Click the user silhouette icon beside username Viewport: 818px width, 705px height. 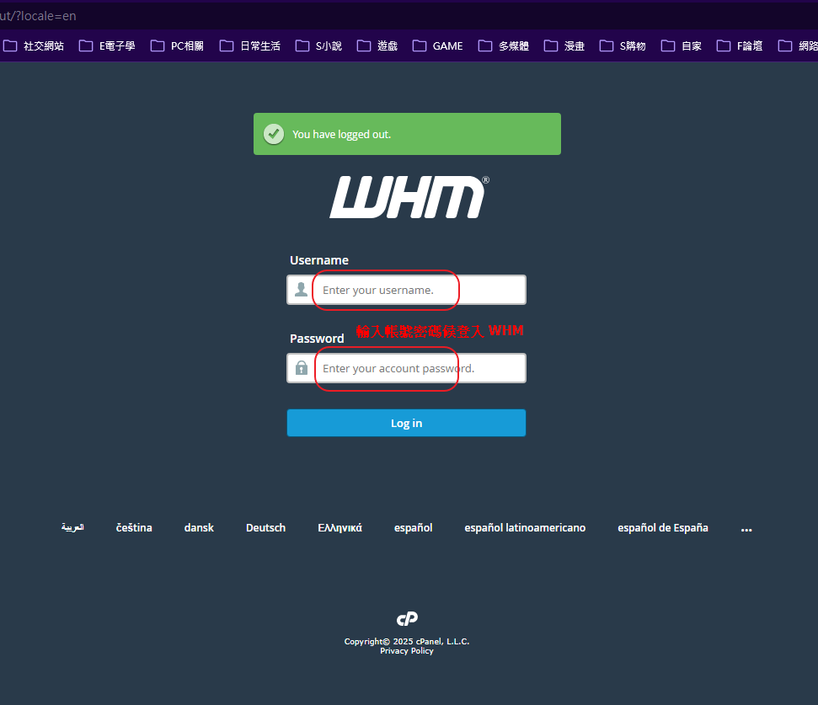tap(301, 290)
